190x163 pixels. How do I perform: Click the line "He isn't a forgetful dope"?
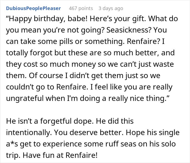click(x=70, y=121)
